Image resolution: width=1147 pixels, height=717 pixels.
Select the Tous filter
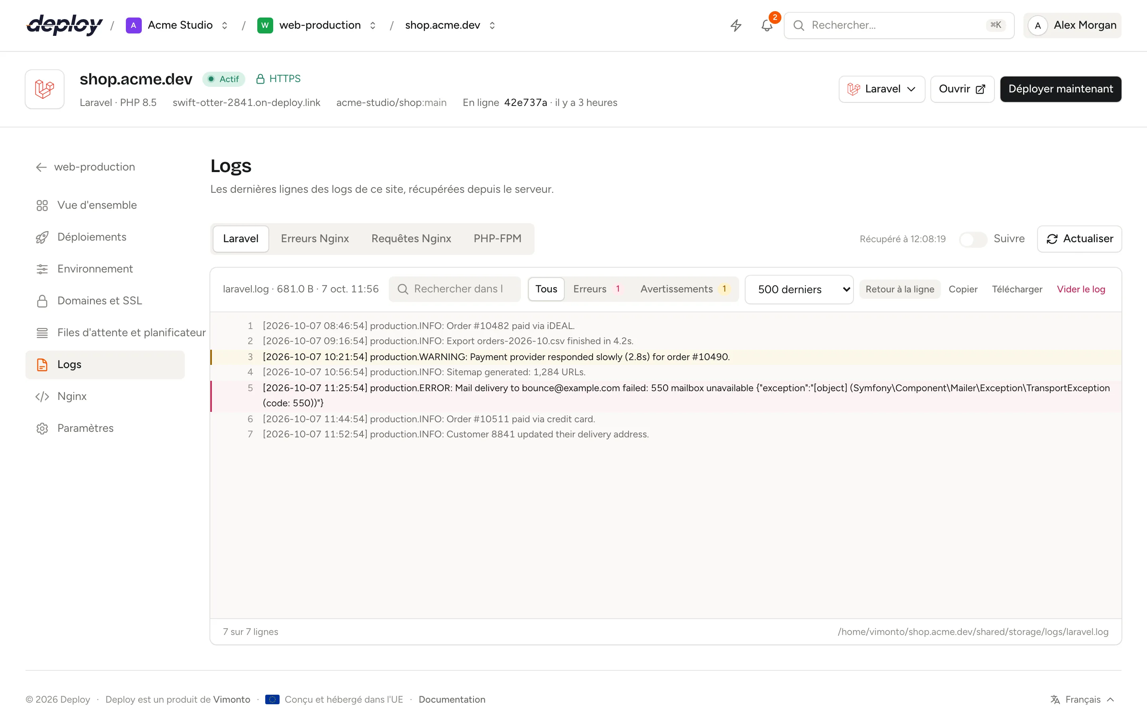(x=546, y=289)
